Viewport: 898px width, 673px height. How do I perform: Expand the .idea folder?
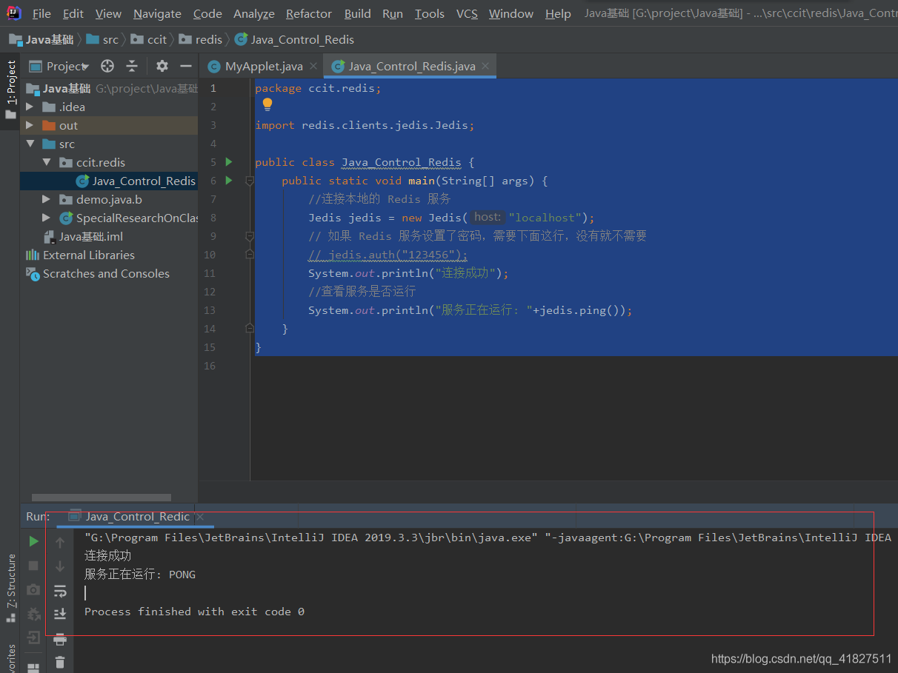point(30,106)
